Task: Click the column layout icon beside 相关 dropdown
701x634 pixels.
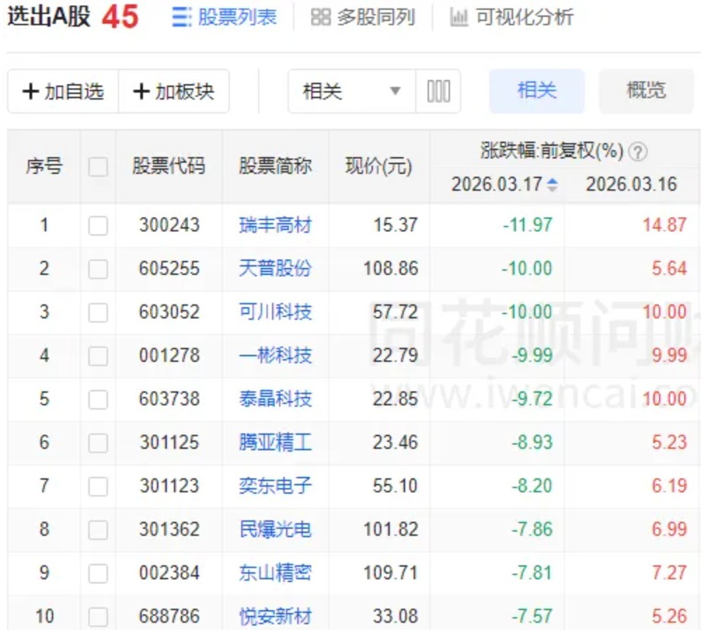Action: pyautogui.click(x=438, y=91)
